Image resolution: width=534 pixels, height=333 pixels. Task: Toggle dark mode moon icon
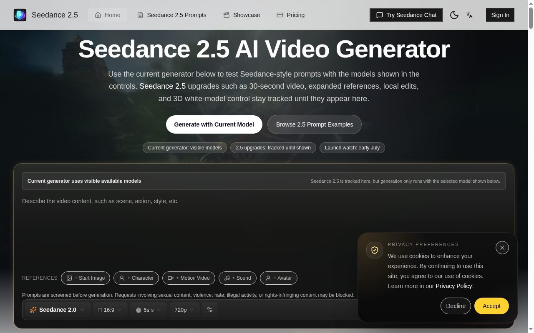pos(454,15)
